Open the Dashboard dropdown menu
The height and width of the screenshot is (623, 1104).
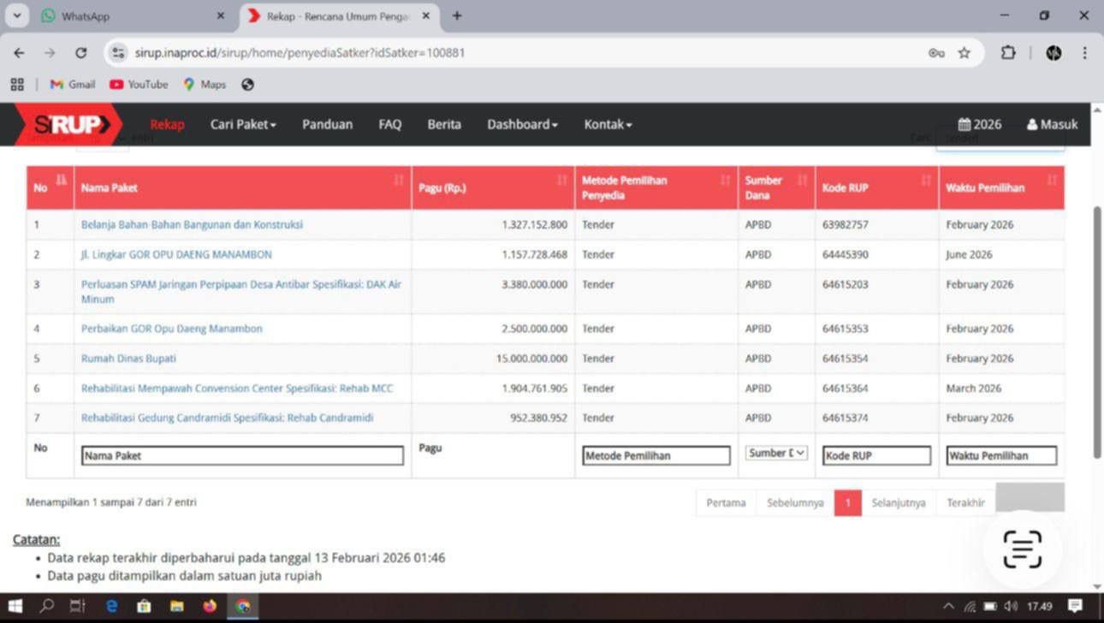click(522, 125)
